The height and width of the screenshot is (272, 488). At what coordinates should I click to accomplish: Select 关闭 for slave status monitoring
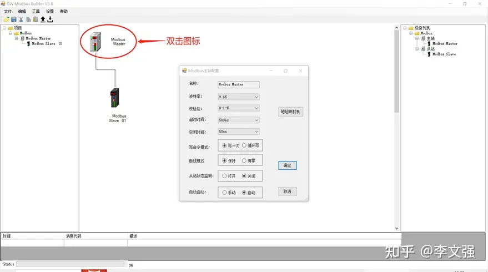[x=244, y=176]
